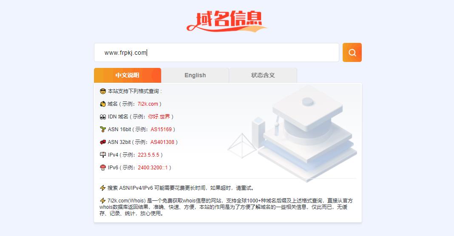
Task: Click the sunglasses emoji beside 本站支持下列格式查询
Action: coord(103,91)
